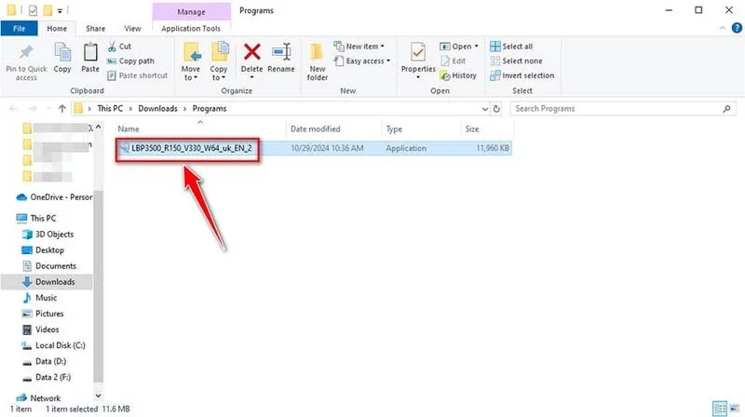Click Select all in the ribbon
This screenshot has height=417, width=745.
511,47
